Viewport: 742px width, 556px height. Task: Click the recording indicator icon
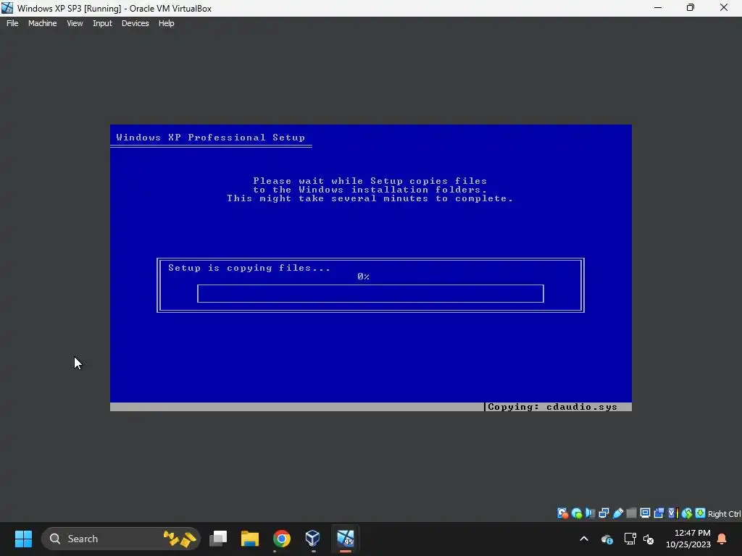pyautogui.click(x=659, y=513)
